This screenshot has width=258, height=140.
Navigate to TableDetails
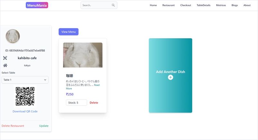click(203, 5)
